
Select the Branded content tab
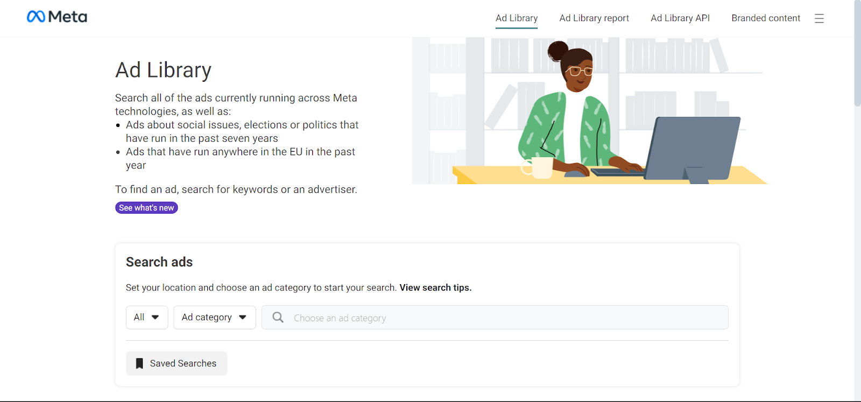tap(765, 18)
